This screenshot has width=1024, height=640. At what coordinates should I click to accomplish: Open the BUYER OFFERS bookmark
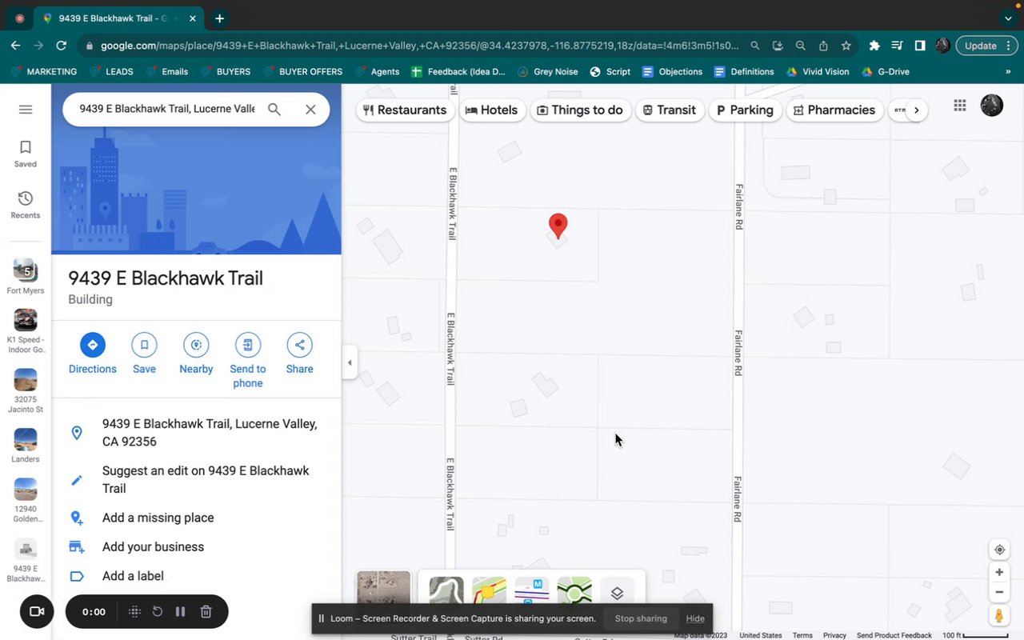point(303,71)
